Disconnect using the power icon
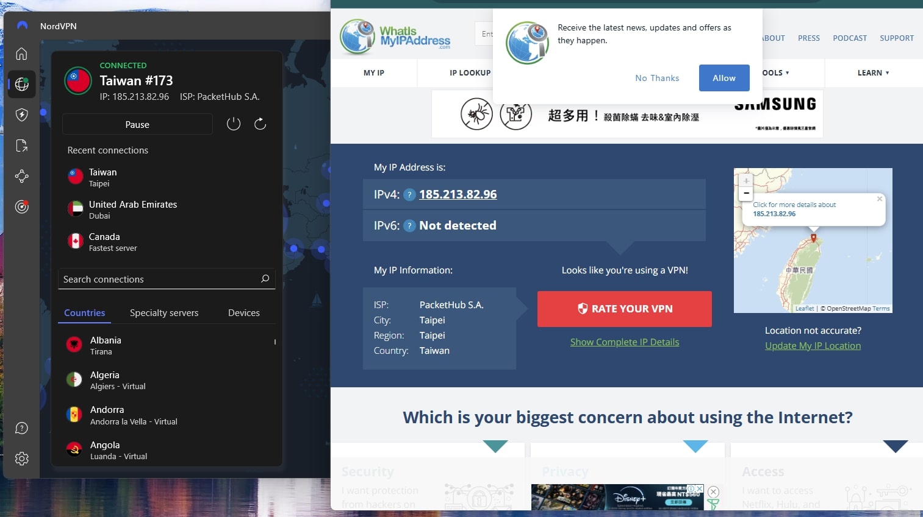Image resolution: width=923 pixels, height=517 pixels. (x=233, y=124)
